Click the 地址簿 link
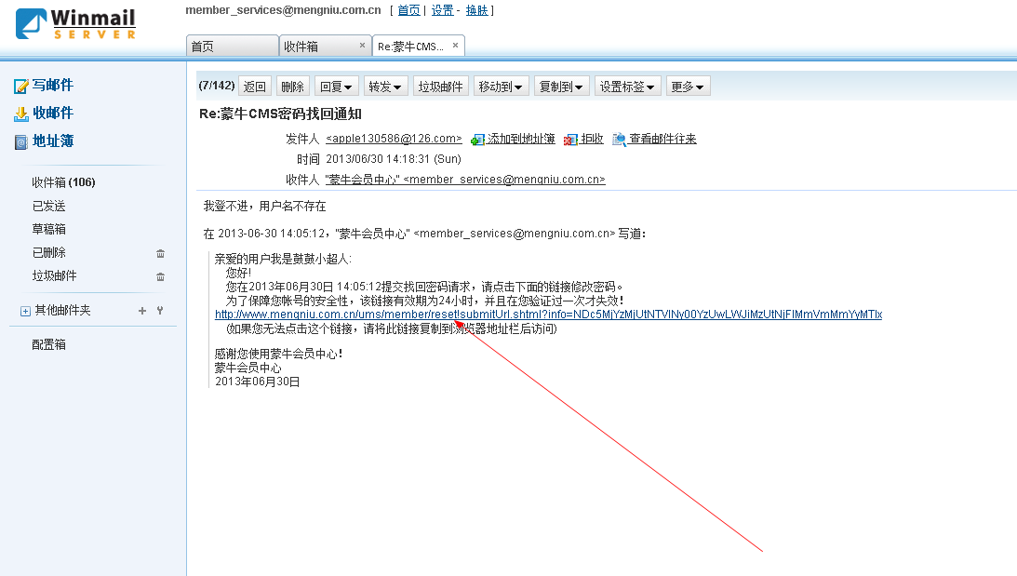1017x576 pixels. 52,141
